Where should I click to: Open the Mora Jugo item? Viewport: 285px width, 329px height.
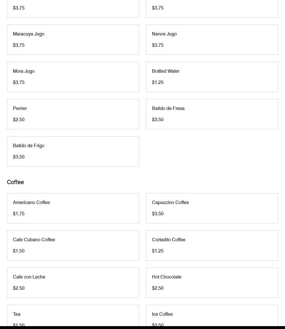pyautogui.click(x=73, y=77)
